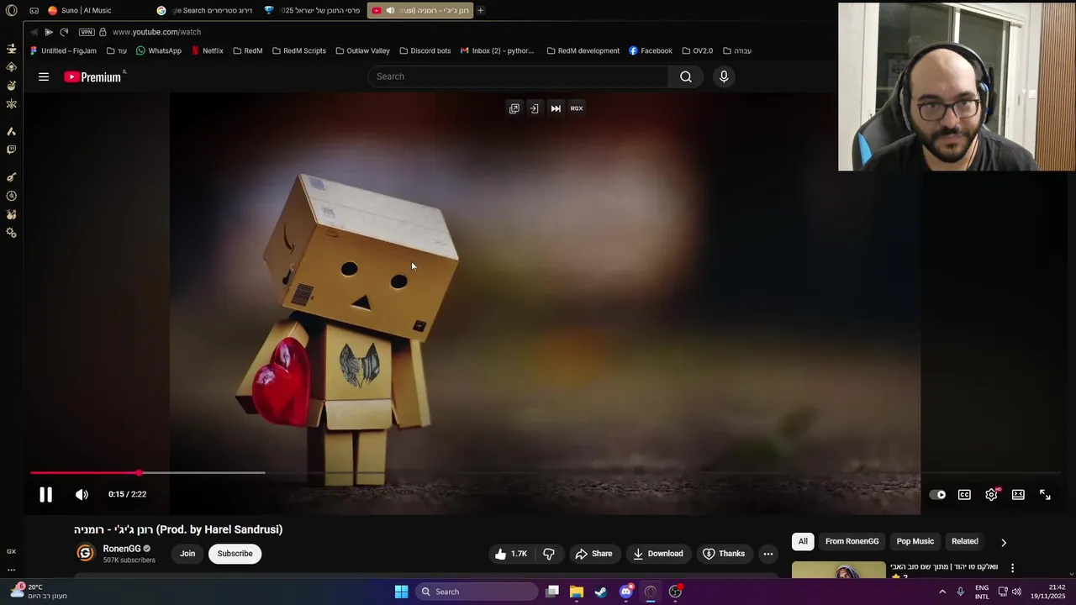Open the Opera menu logo
Viewport: 1076px width, 605px height.
(11, 10)
